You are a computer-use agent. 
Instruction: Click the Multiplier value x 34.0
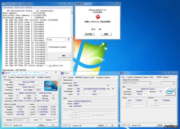(20, 109)
